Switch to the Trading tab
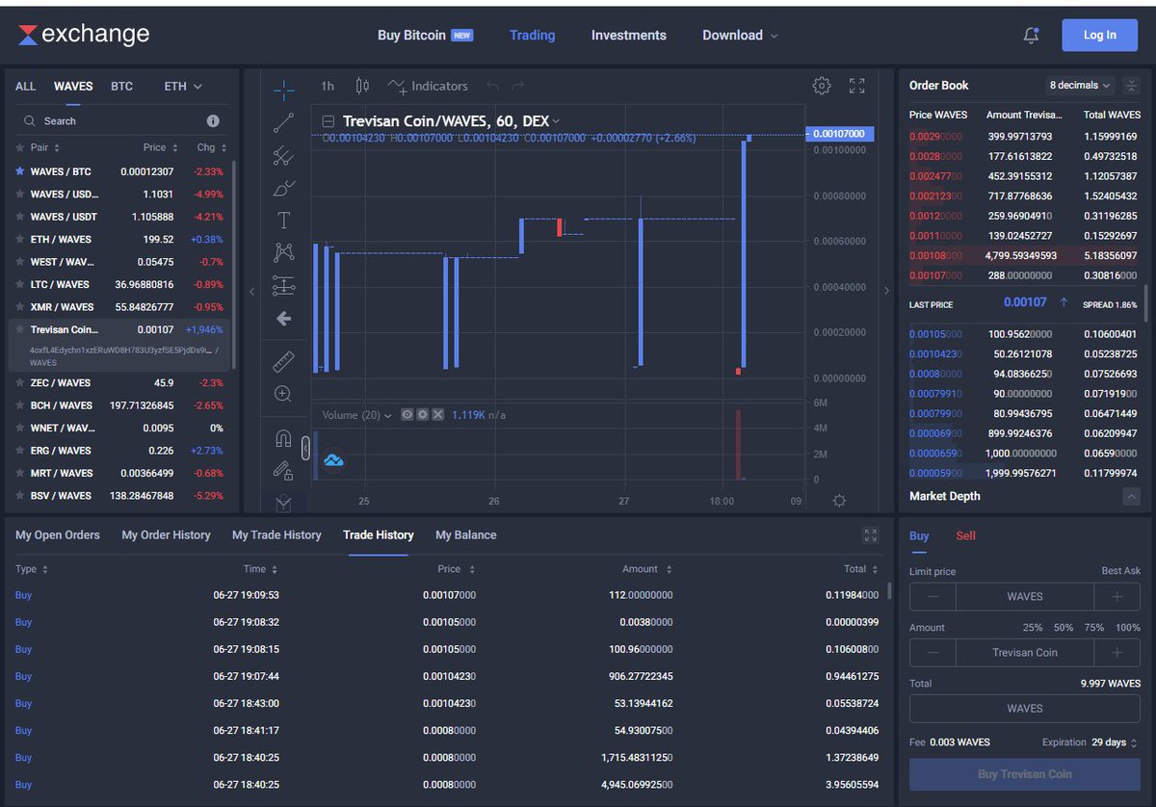 pyautogui.click(x=532, y=35)
